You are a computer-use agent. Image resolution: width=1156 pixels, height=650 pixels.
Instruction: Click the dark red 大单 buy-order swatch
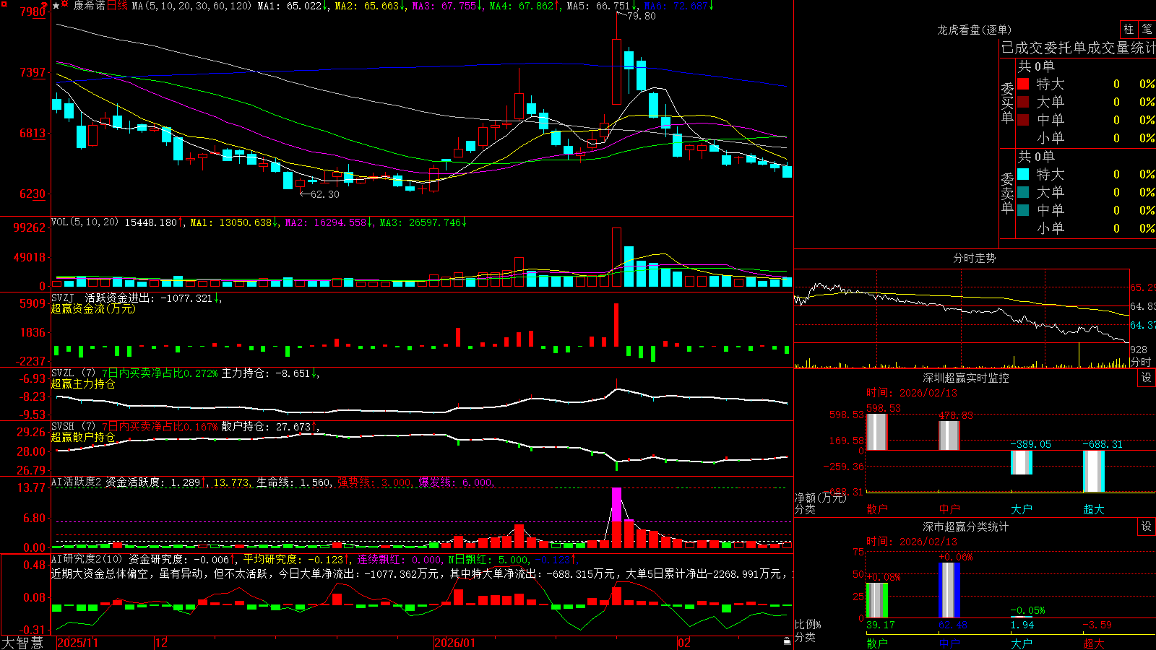(1023, 102)
